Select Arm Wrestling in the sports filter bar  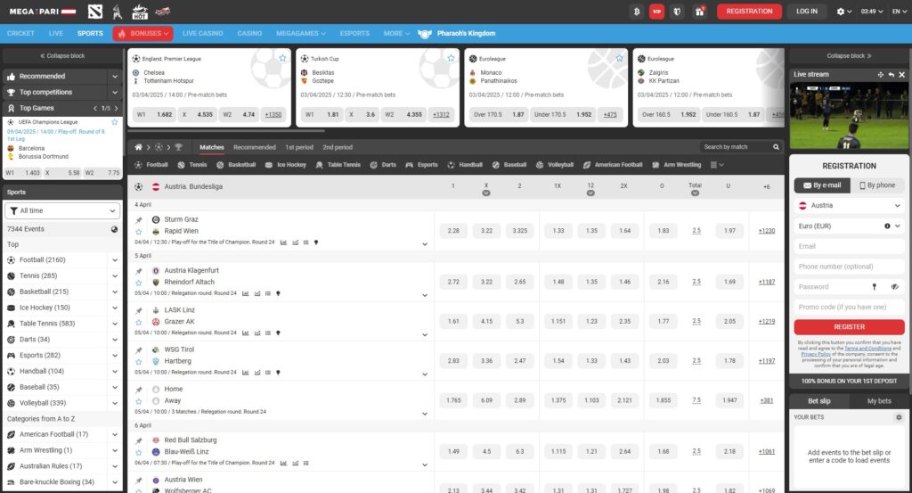(676, 165)
